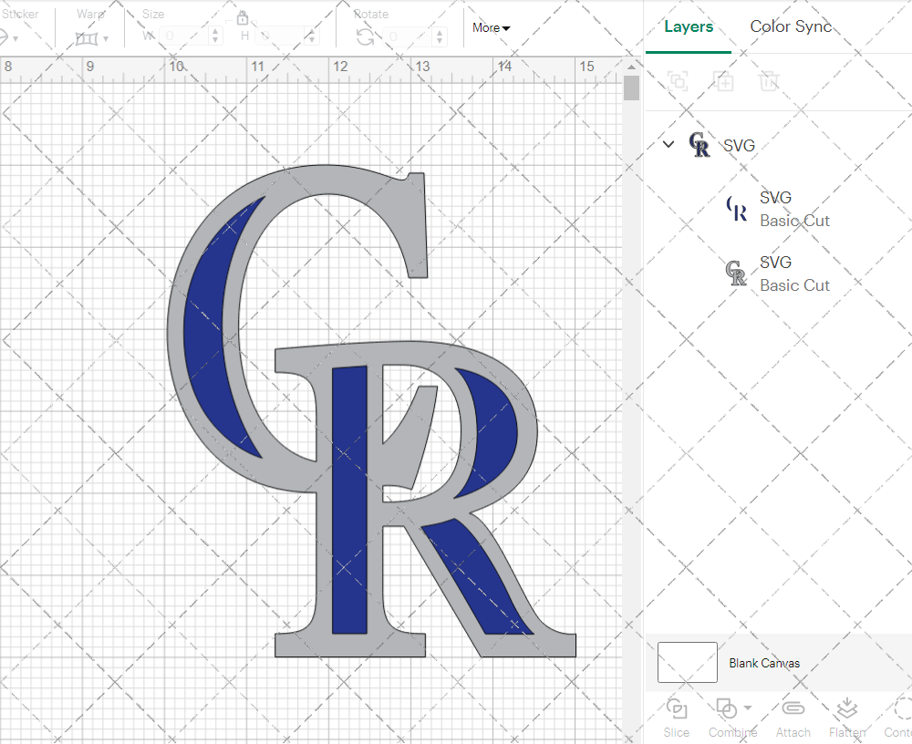This screenshot has width=912, height=744.
Task: Click the blue CR layer thumbnail
Action: pyautogui.click(x=736, y=209)
